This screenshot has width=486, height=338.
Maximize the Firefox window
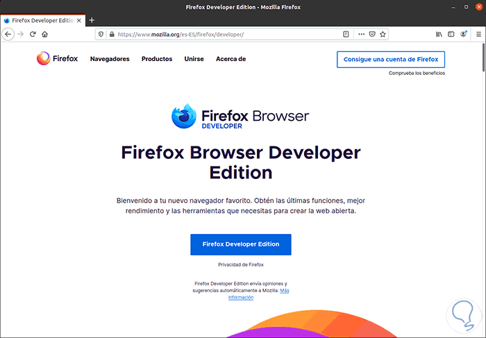(x=466, y=7)
